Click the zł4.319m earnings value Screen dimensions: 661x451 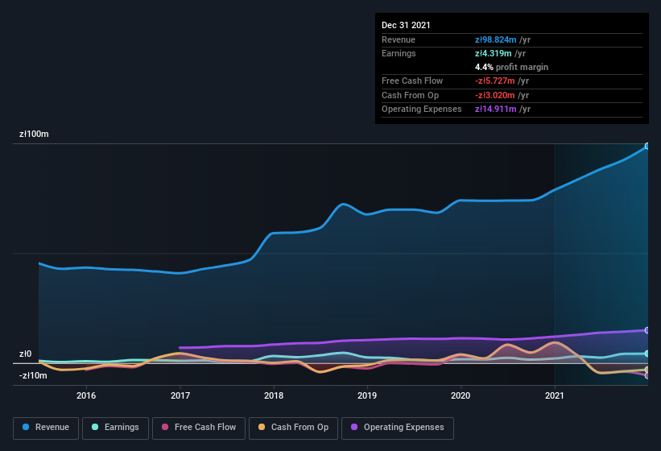pos(494,53)
